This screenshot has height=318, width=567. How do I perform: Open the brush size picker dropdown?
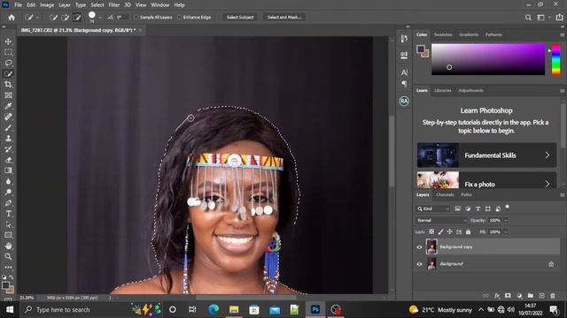tap(100, 18)
